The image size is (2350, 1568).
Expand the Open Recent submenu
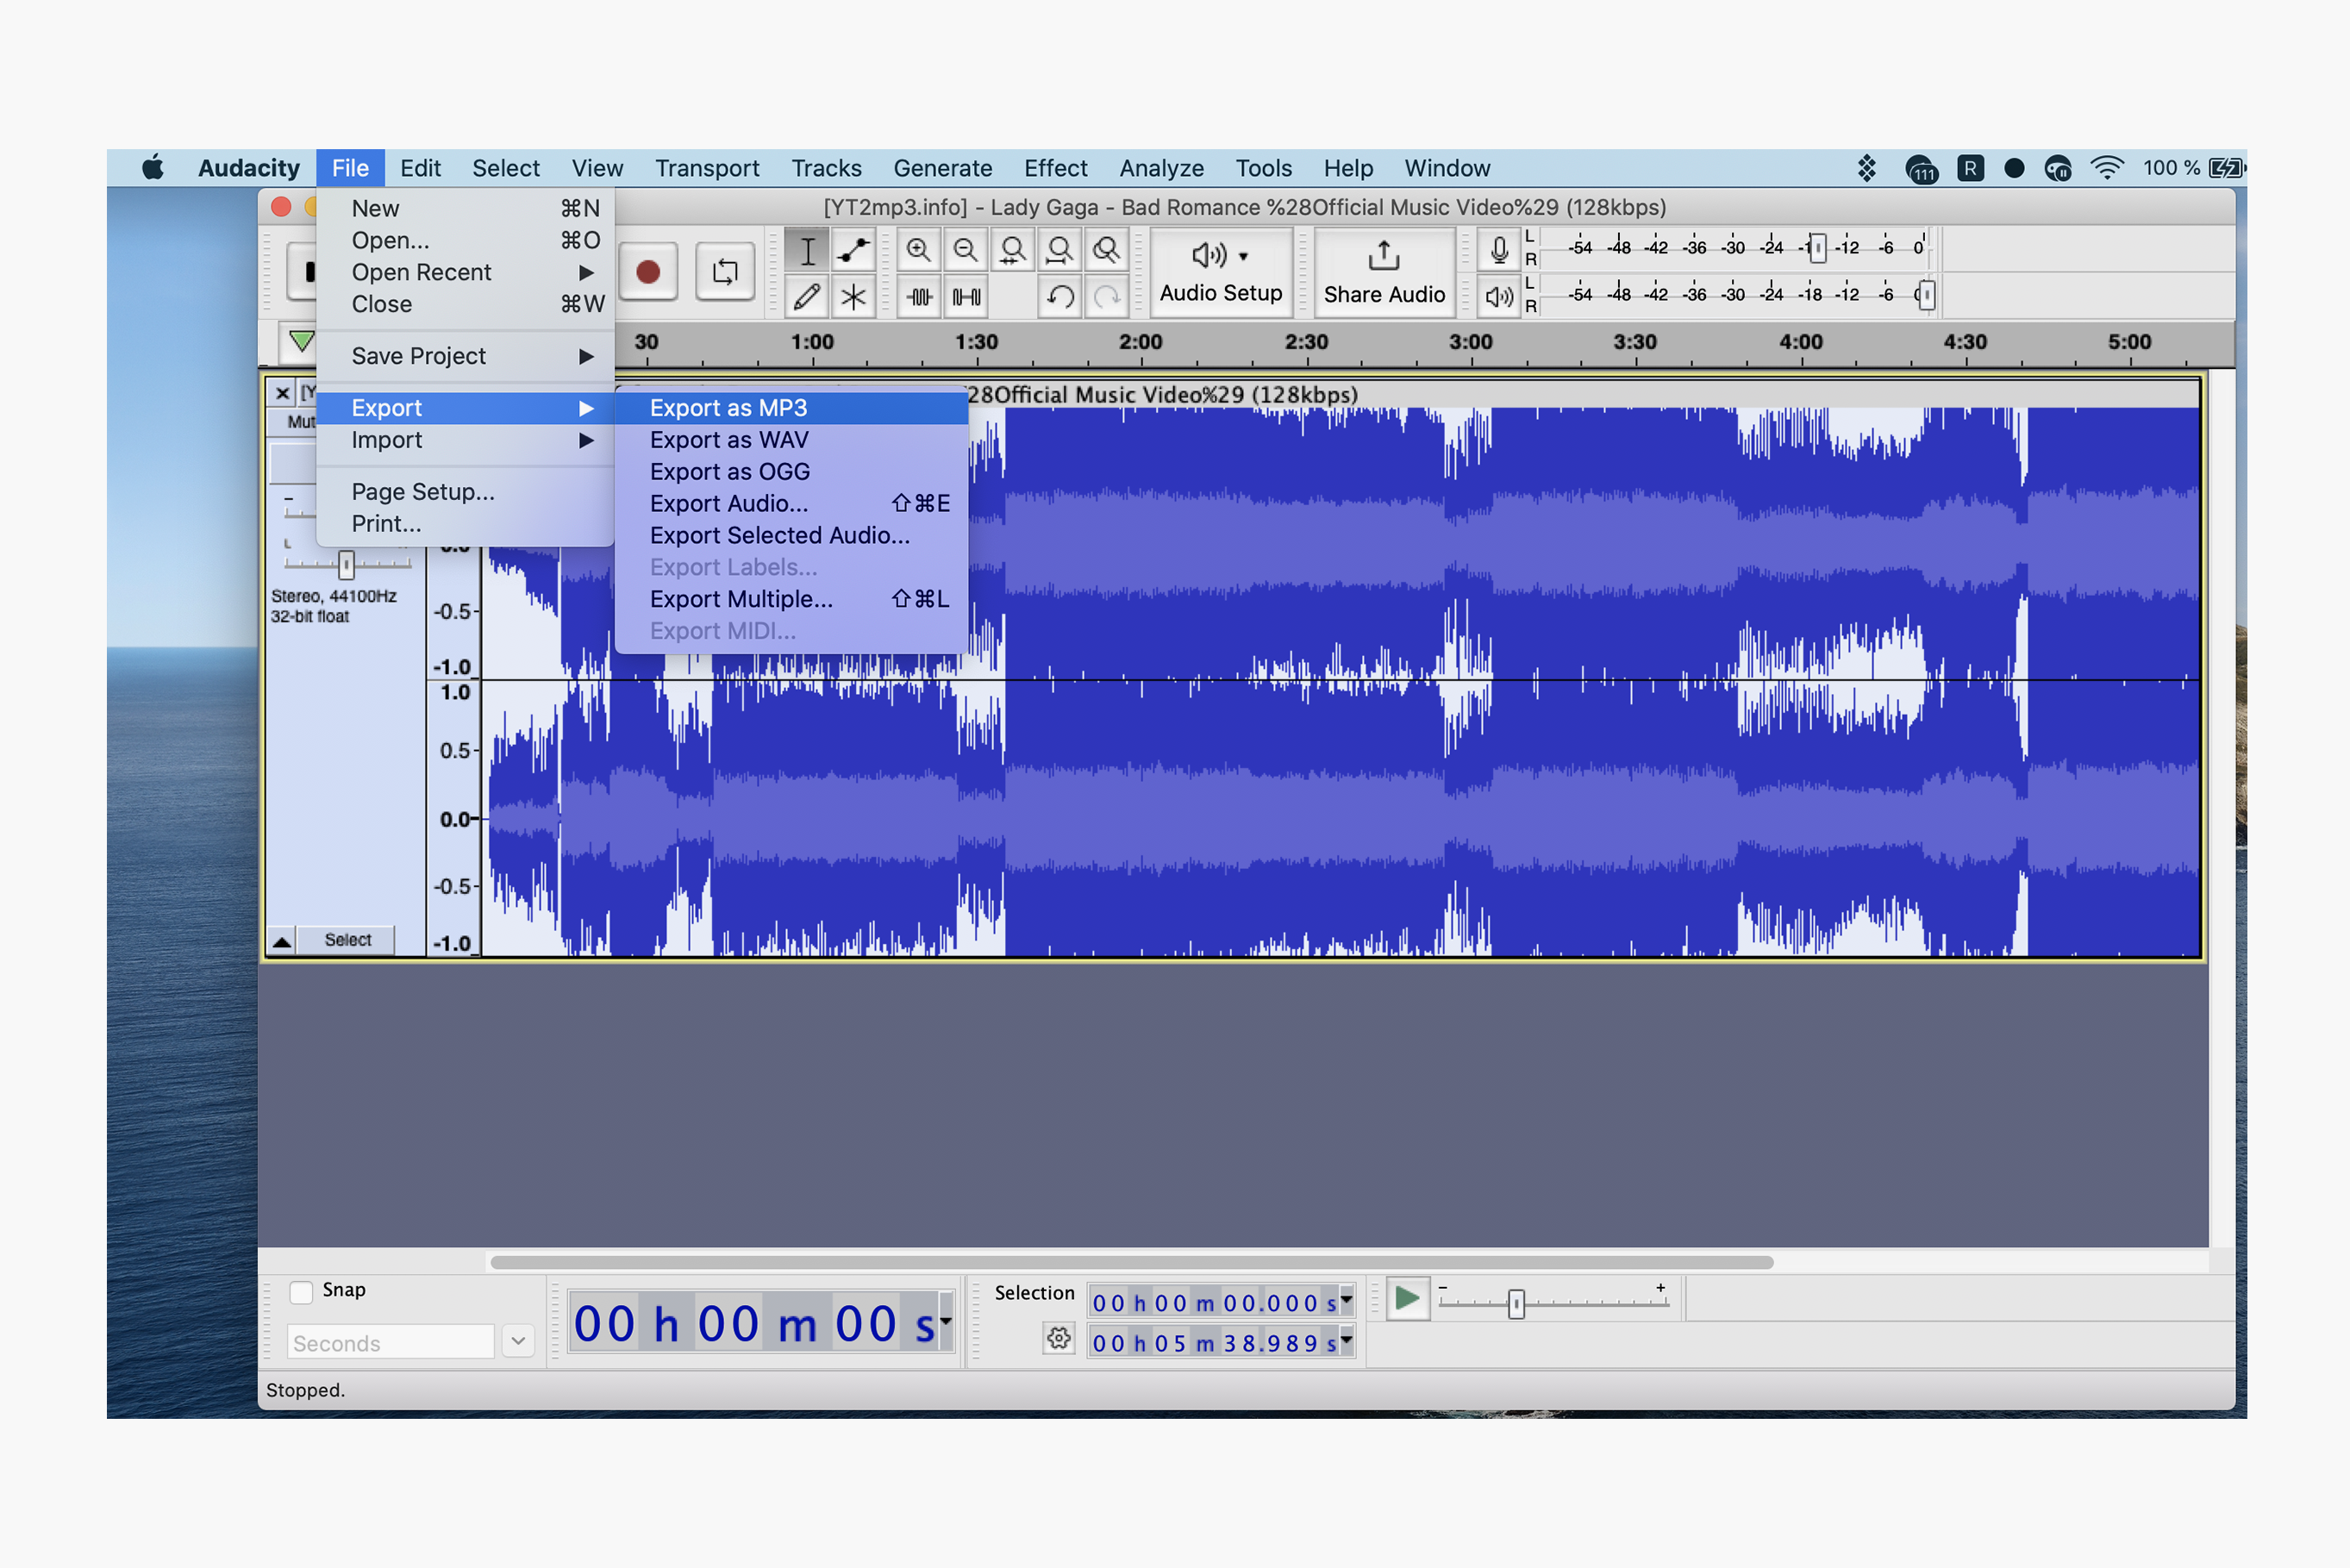pyautogui.click(x=465, y=272)
